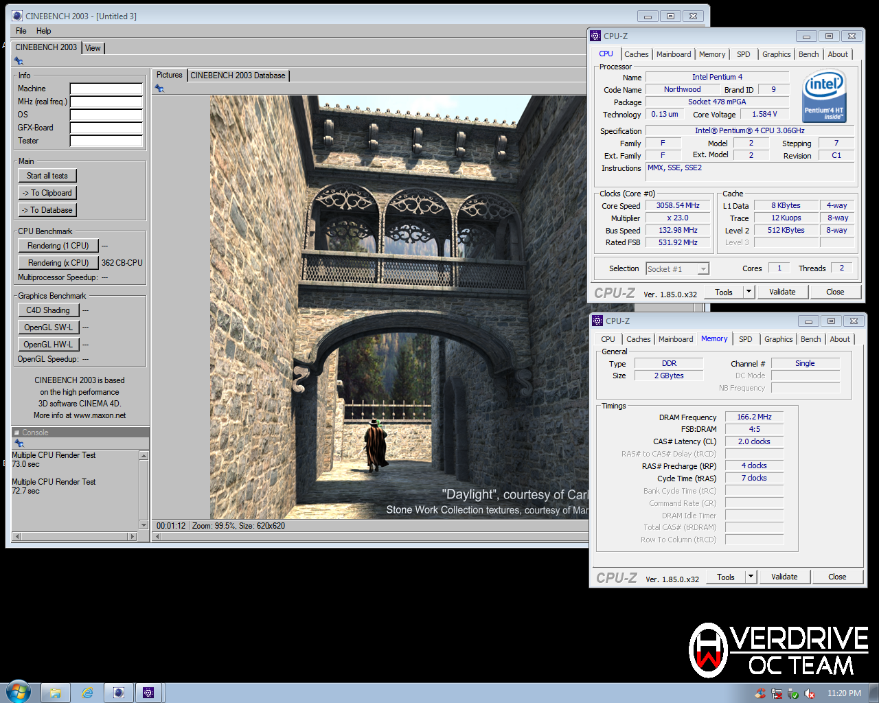Select the CINEBENCH 2003 main tab
The width and height of the screenshot is (879, 703).
(x=46, y=47)
